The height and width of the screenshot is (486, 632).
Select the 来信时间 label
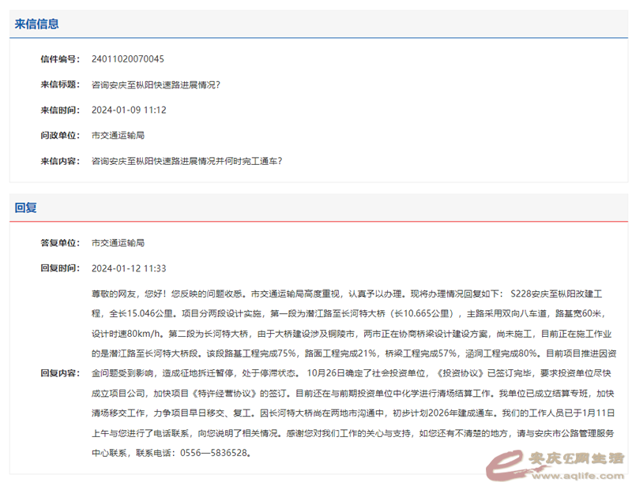pyautogui.click(x=60, y=110)
